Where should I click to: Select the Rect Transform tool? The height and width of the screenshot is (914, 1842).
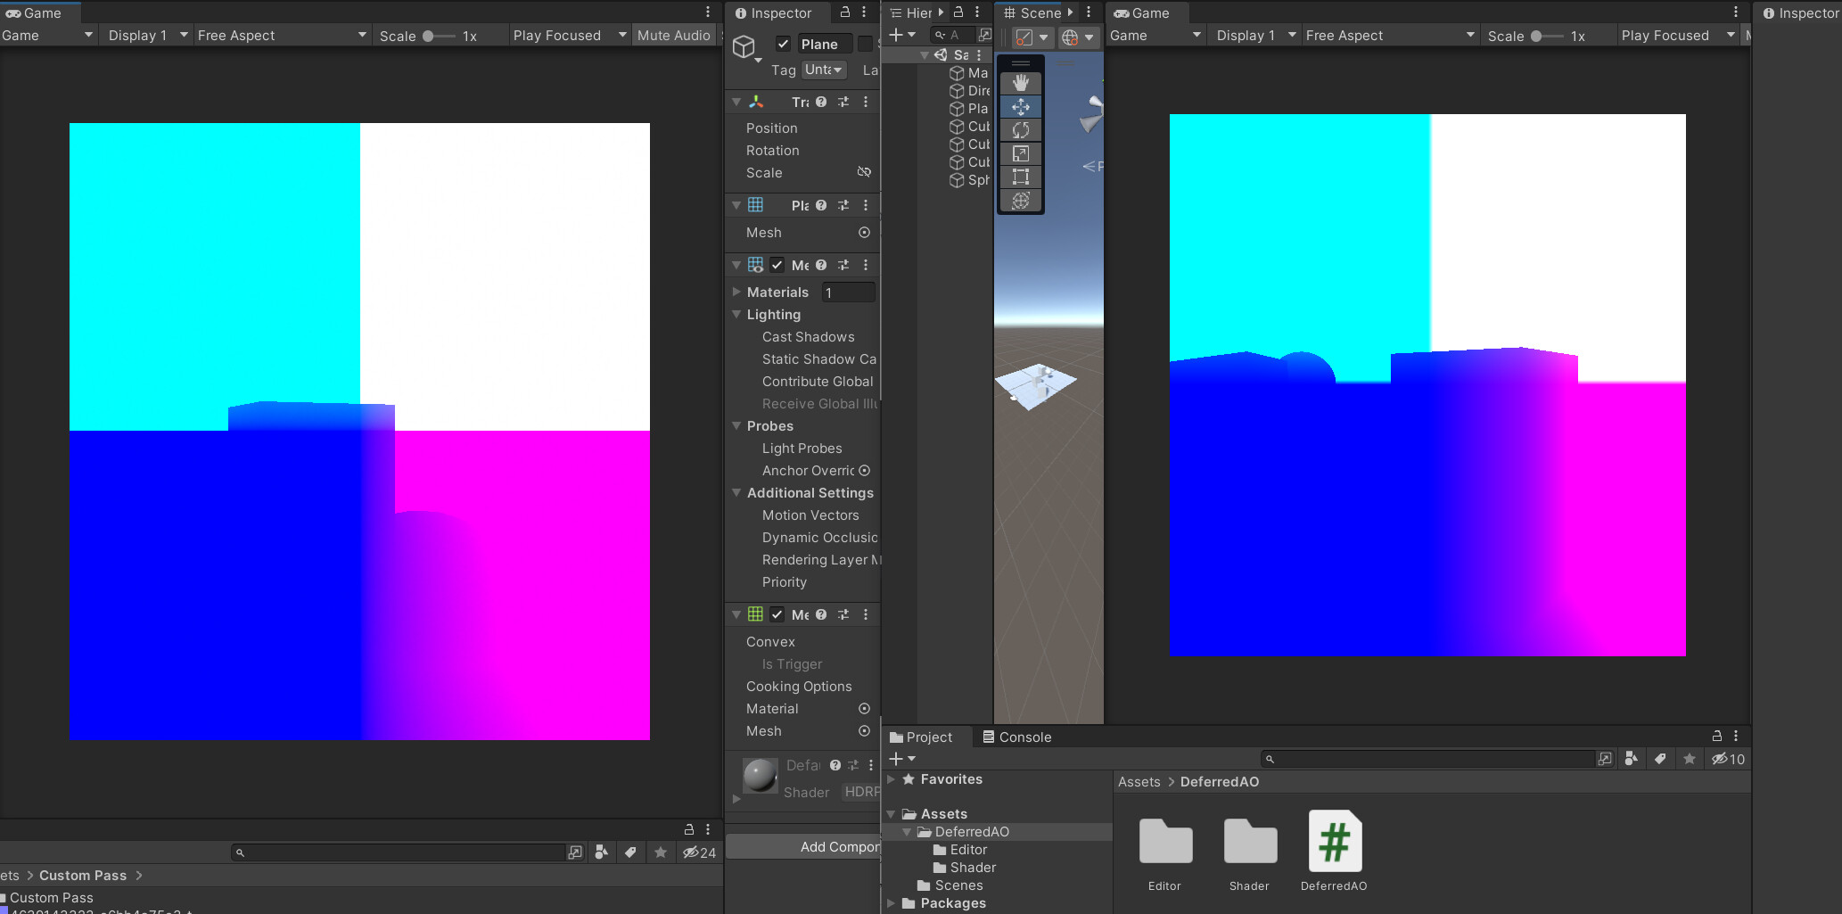1020,177
